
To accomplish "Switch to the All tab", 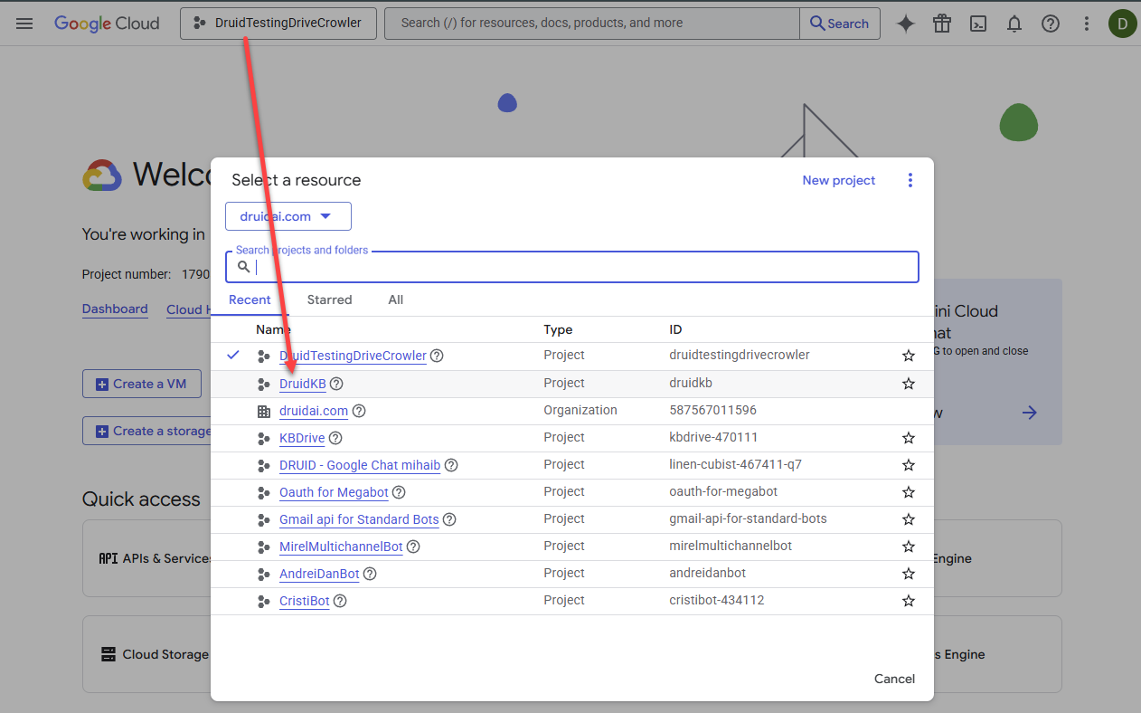I will click(395, 299).
